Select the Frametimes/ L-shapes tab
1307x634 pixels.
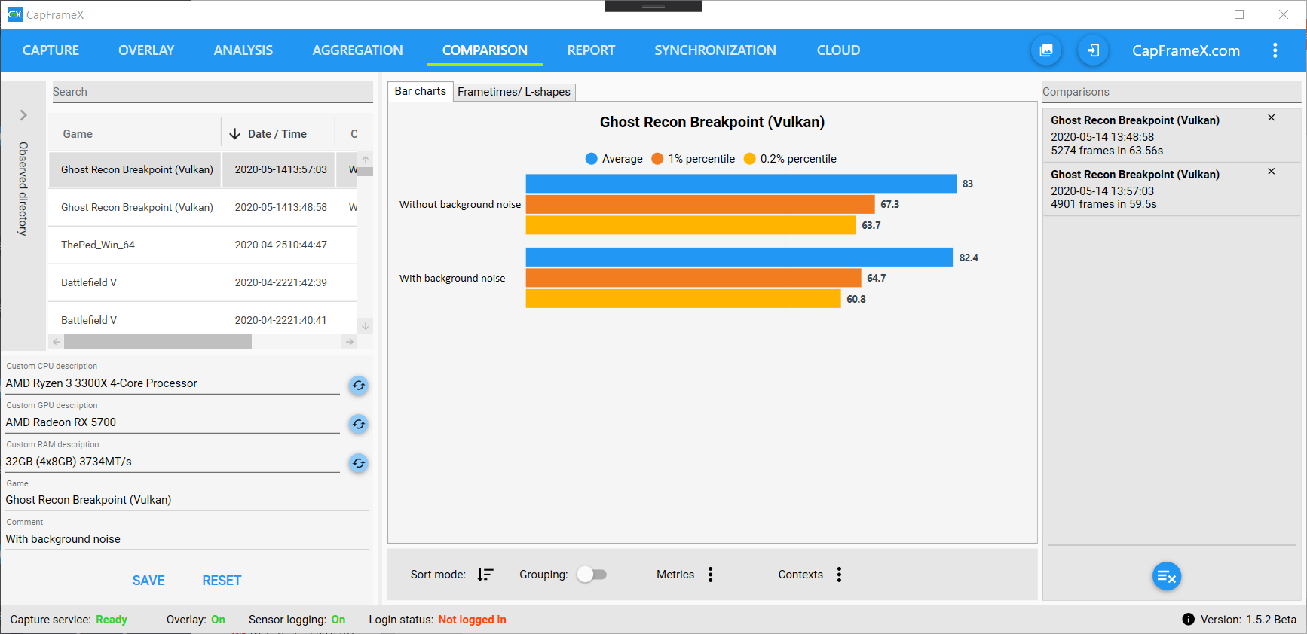click(x=514, y=92)
